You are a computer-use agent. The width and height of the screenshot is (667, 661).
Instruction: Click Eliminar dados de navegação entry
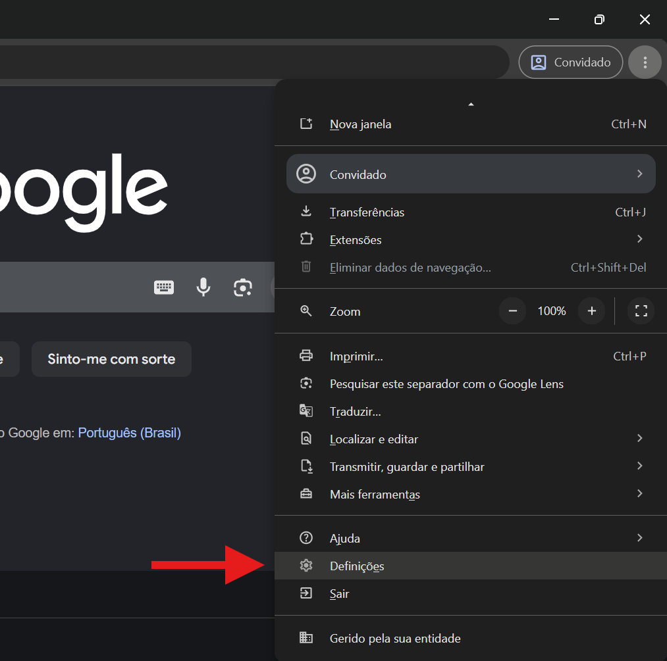(471, 267)
